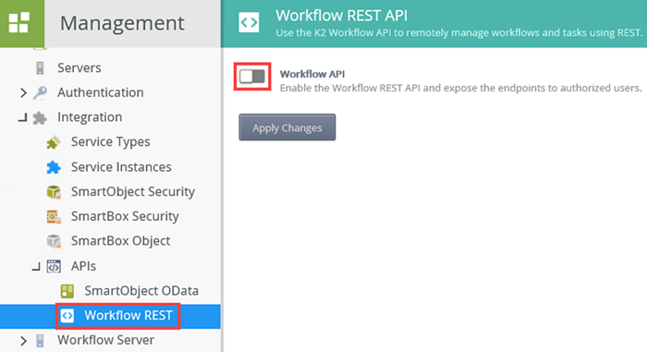Click the blue Service Instances icon

click(54, 167)
